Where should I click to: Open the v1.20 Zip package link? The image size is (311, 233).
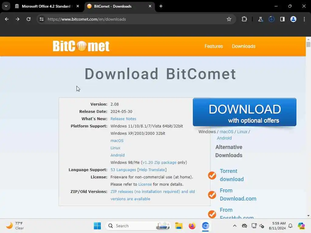point(159,163)
